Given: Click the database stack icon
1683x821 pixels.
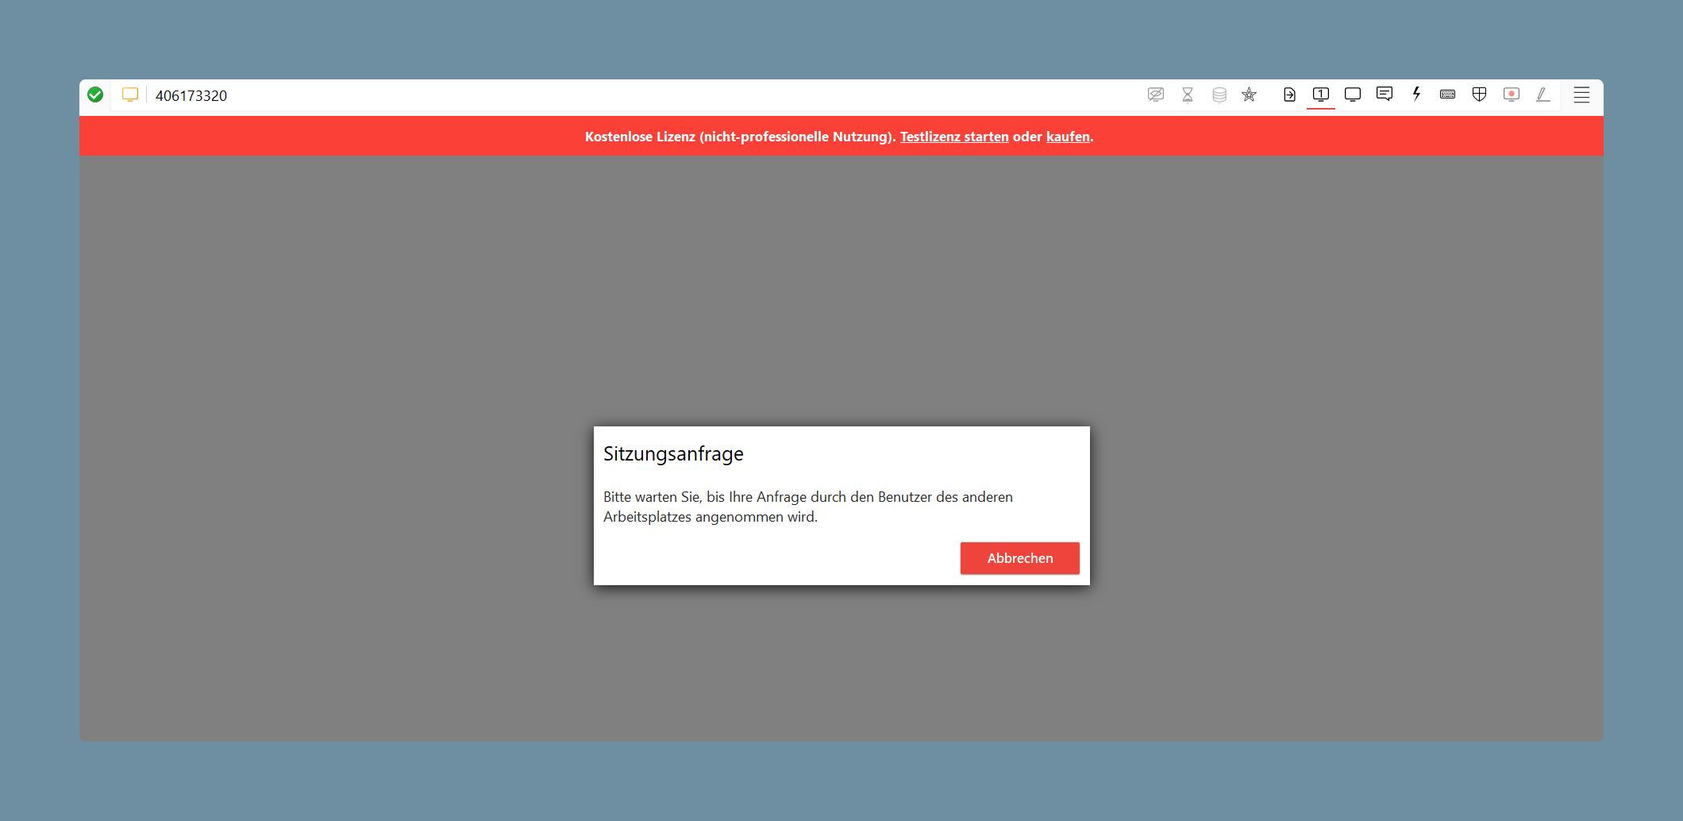Looking at the screenshot, I should pyautogui.click(x=1219, y=94).
